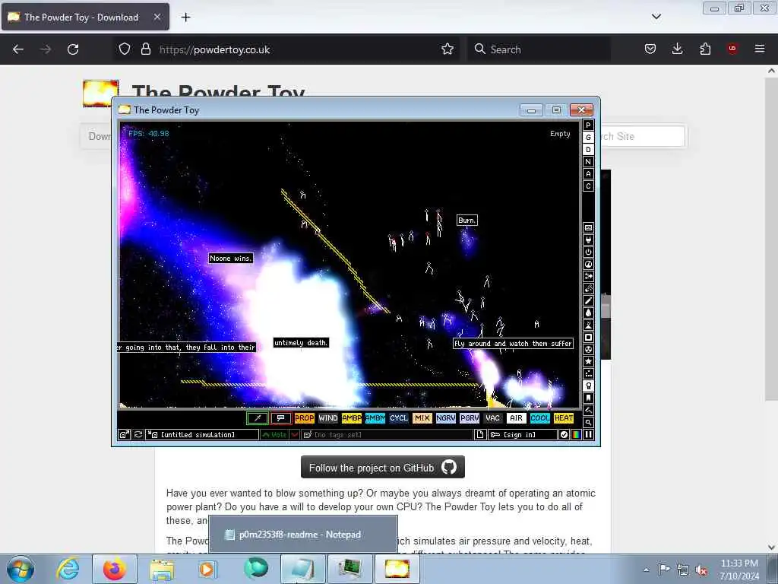Click the red vote down arrow

click(294, 434)
